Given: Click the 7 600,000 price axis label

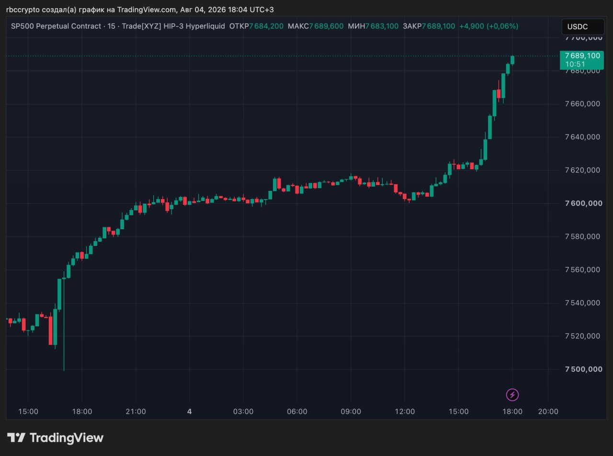Looking at the screenshot, I should [x=583, y=203].
